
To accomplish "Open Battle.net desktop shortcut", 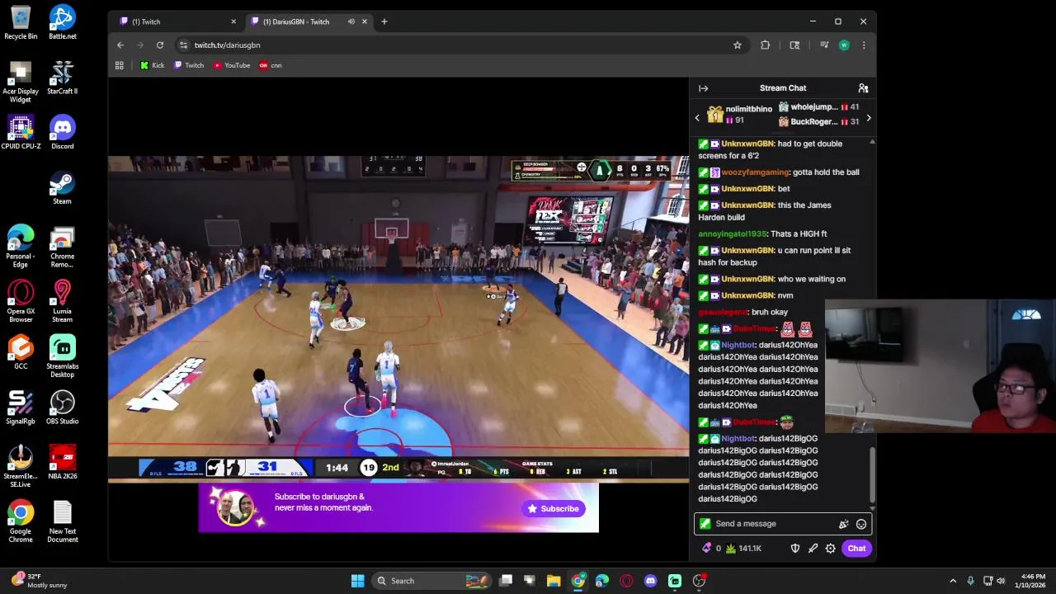I will click(x=63, y=23).
